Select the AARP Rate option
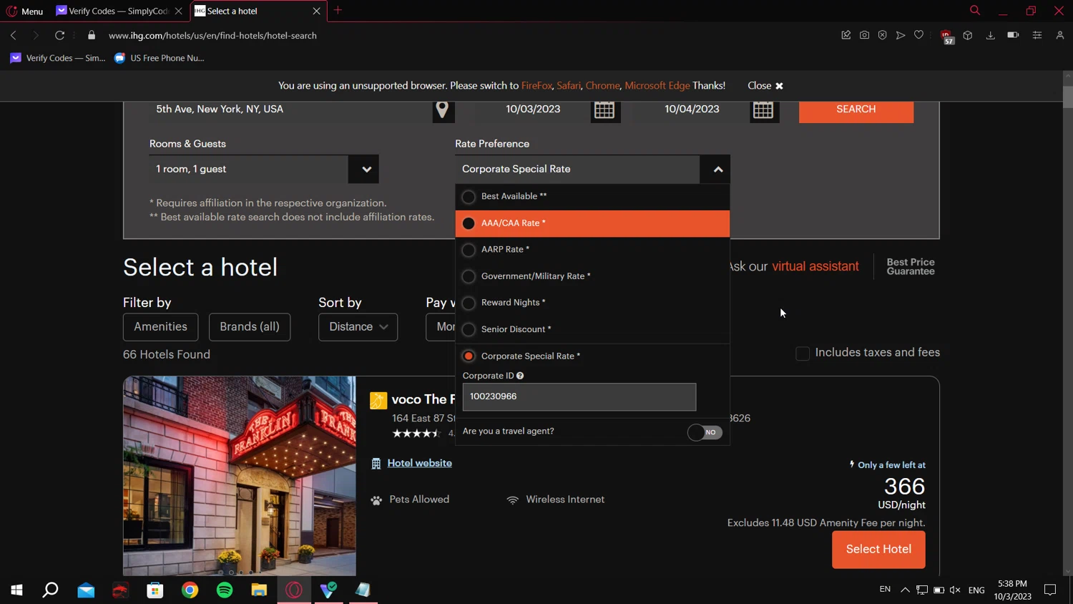1073x604 pixels. 592,250
